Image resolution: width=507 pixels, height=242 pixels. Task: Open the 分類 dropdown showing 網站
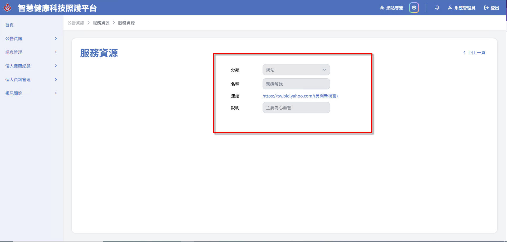[296, 70]
